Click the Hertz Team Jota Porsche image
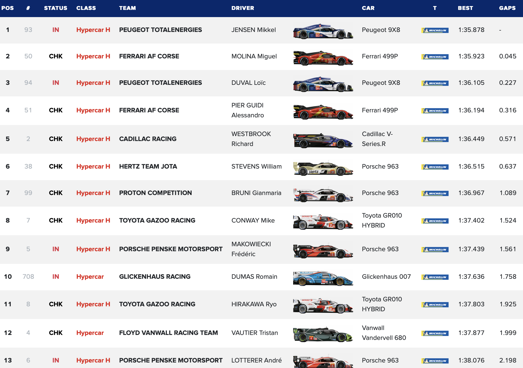Image resolution: width=523 pixels, height=368 pixels. [x=323, y=167]
